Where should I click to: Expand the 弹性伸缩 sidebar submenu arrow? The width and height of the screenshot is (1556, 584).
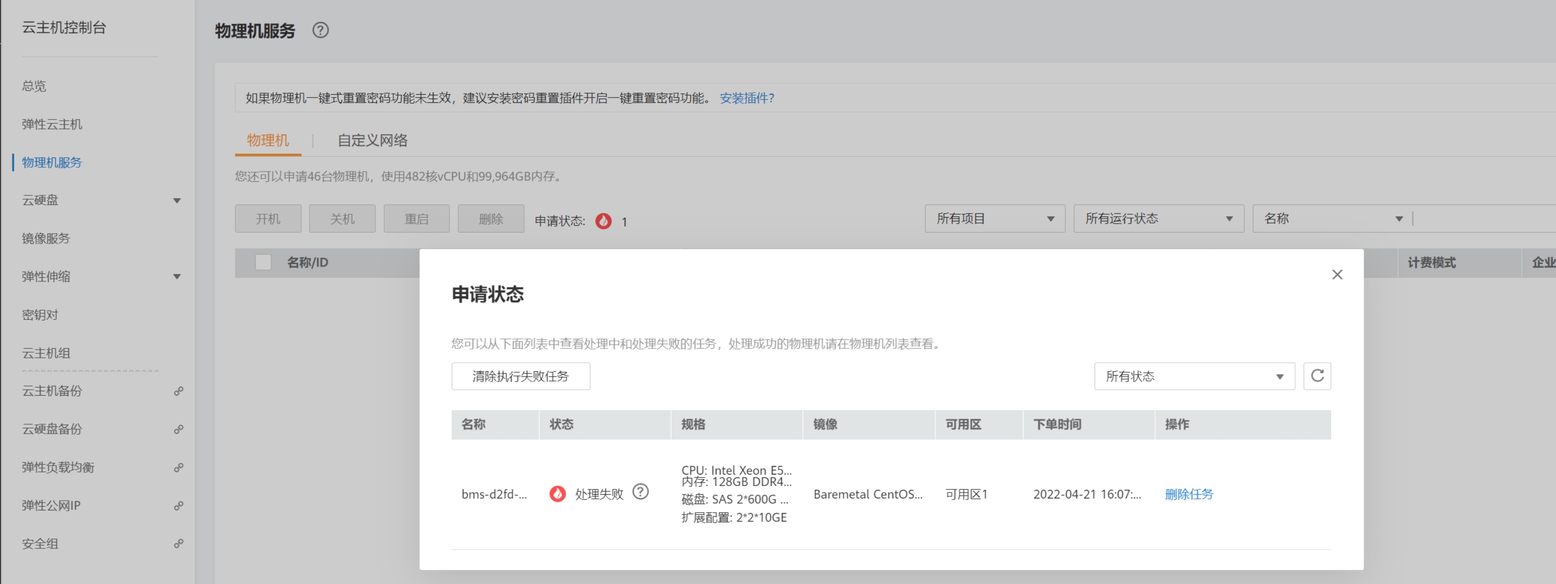[177, 277]
